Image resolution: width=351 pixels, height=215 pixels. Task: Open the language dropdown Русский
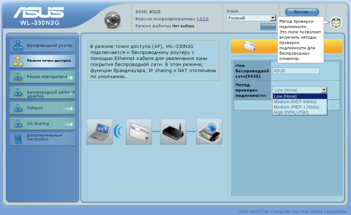(251, 18)
